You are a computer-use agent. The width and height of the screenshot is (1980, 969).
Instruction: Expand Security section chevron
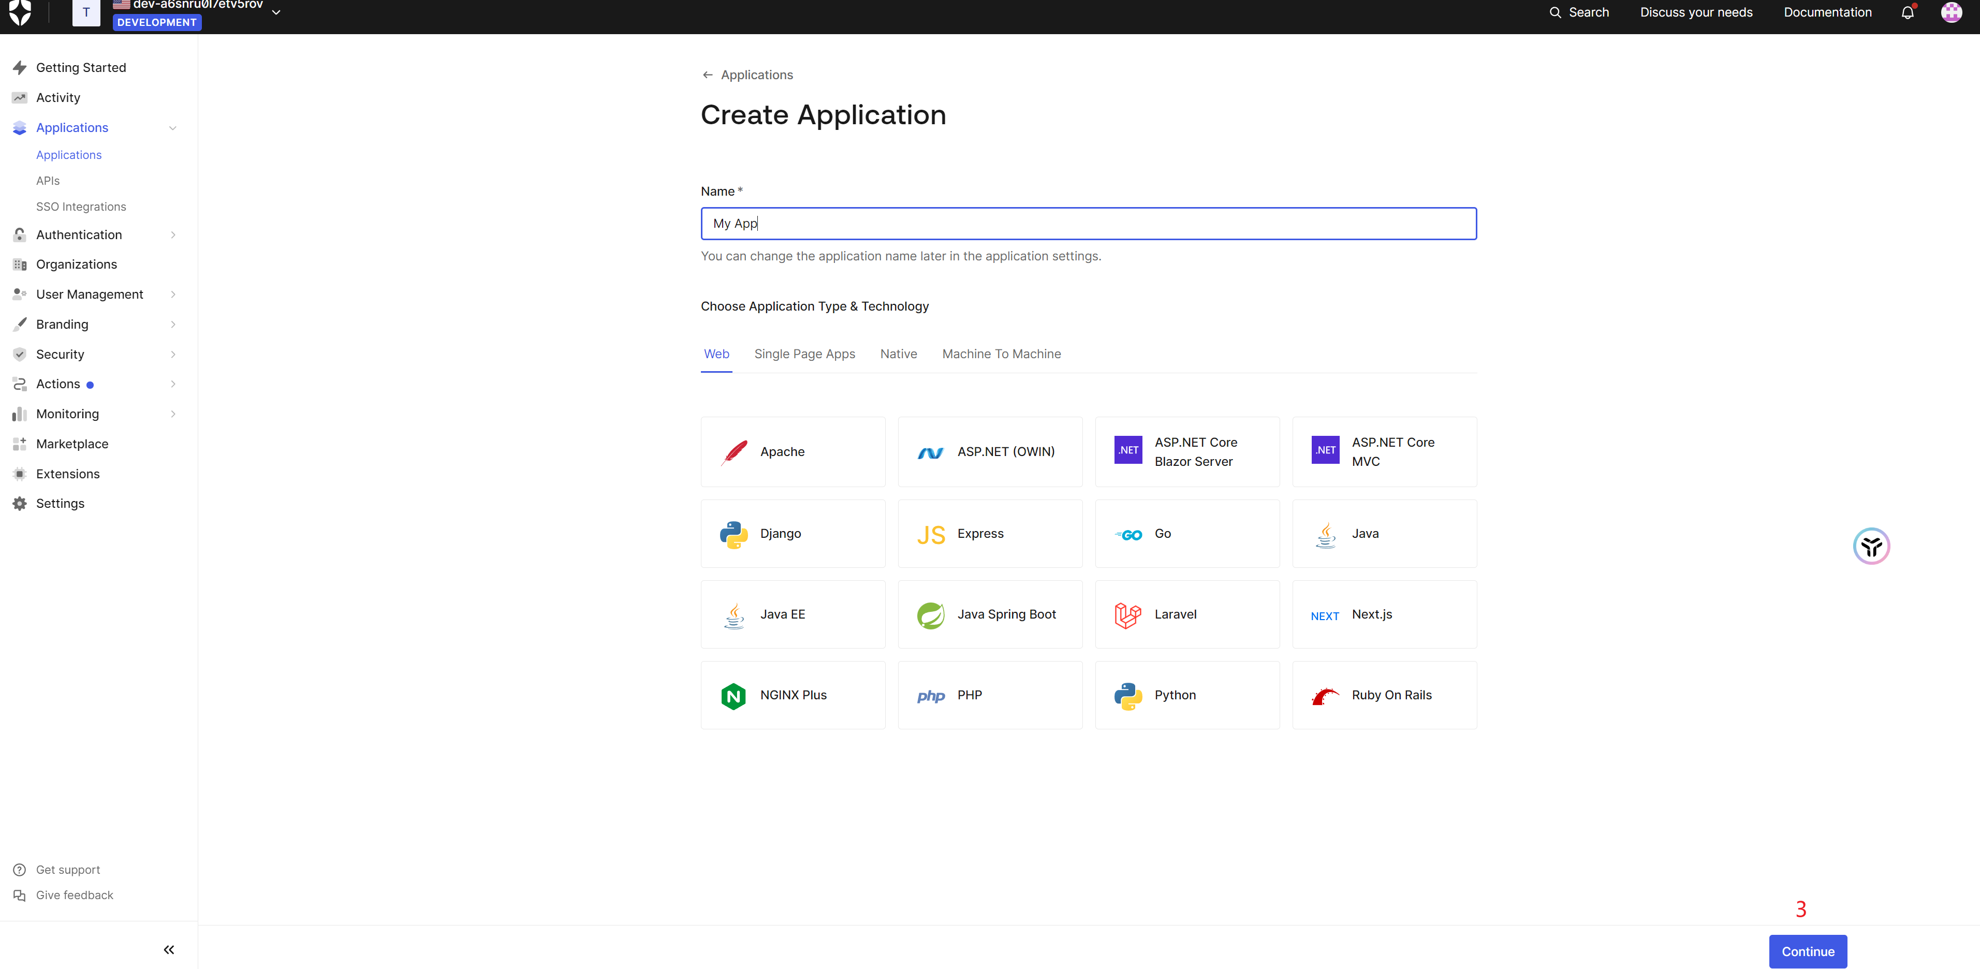tap(173, 354)
